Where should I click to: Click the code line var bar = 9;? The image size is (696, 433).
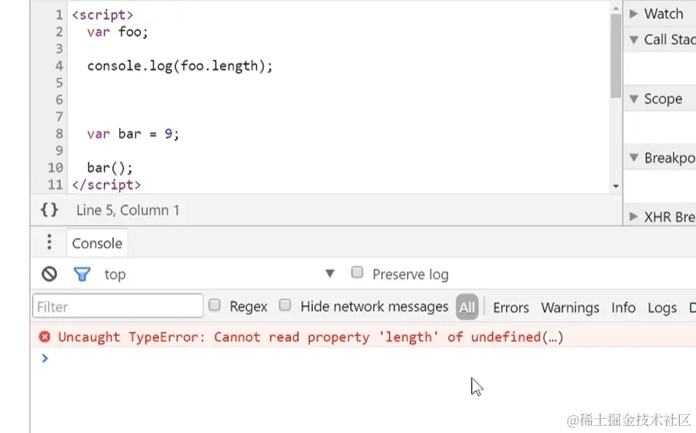click(132, 134)
